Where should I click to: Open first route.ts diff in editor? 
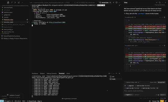164,17
